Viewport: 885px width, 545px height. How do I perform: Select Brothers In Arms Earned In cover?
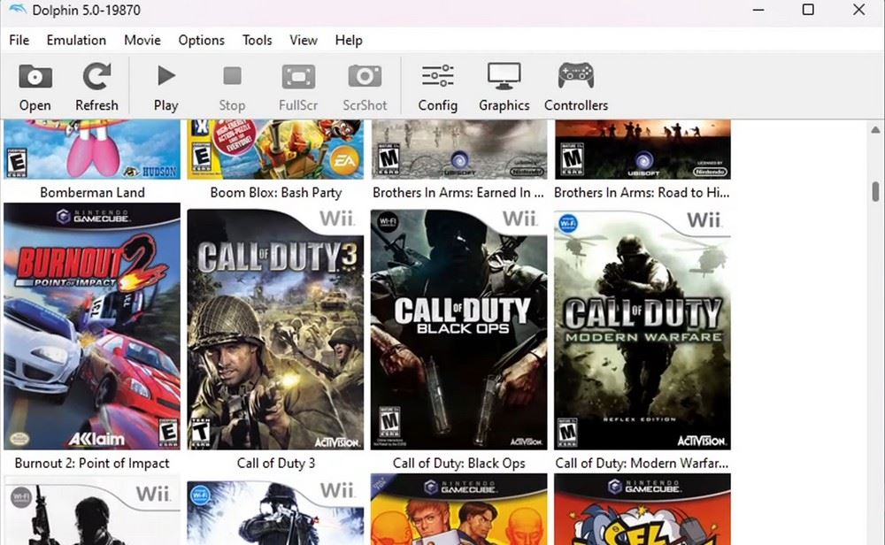tap(458, 150)
